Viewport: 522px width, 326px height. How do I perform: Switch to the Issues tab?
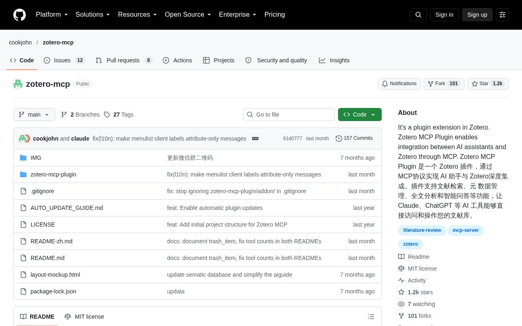(x=64, y=60)
